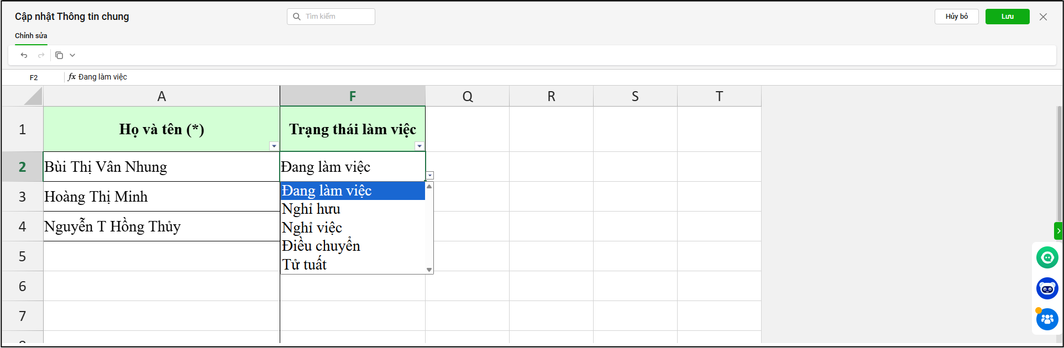This screenshot has width=1064, height=348.
Task: Expand the green side panel arrow
Action: (1058, 231)
